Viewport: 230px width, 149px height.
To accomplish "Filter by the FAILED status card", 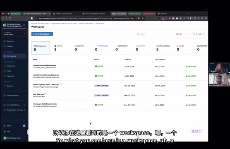I will pos(184,48).
